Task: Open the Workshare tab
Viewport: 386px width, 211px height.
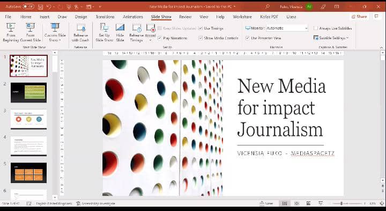Action: [242, 17]
